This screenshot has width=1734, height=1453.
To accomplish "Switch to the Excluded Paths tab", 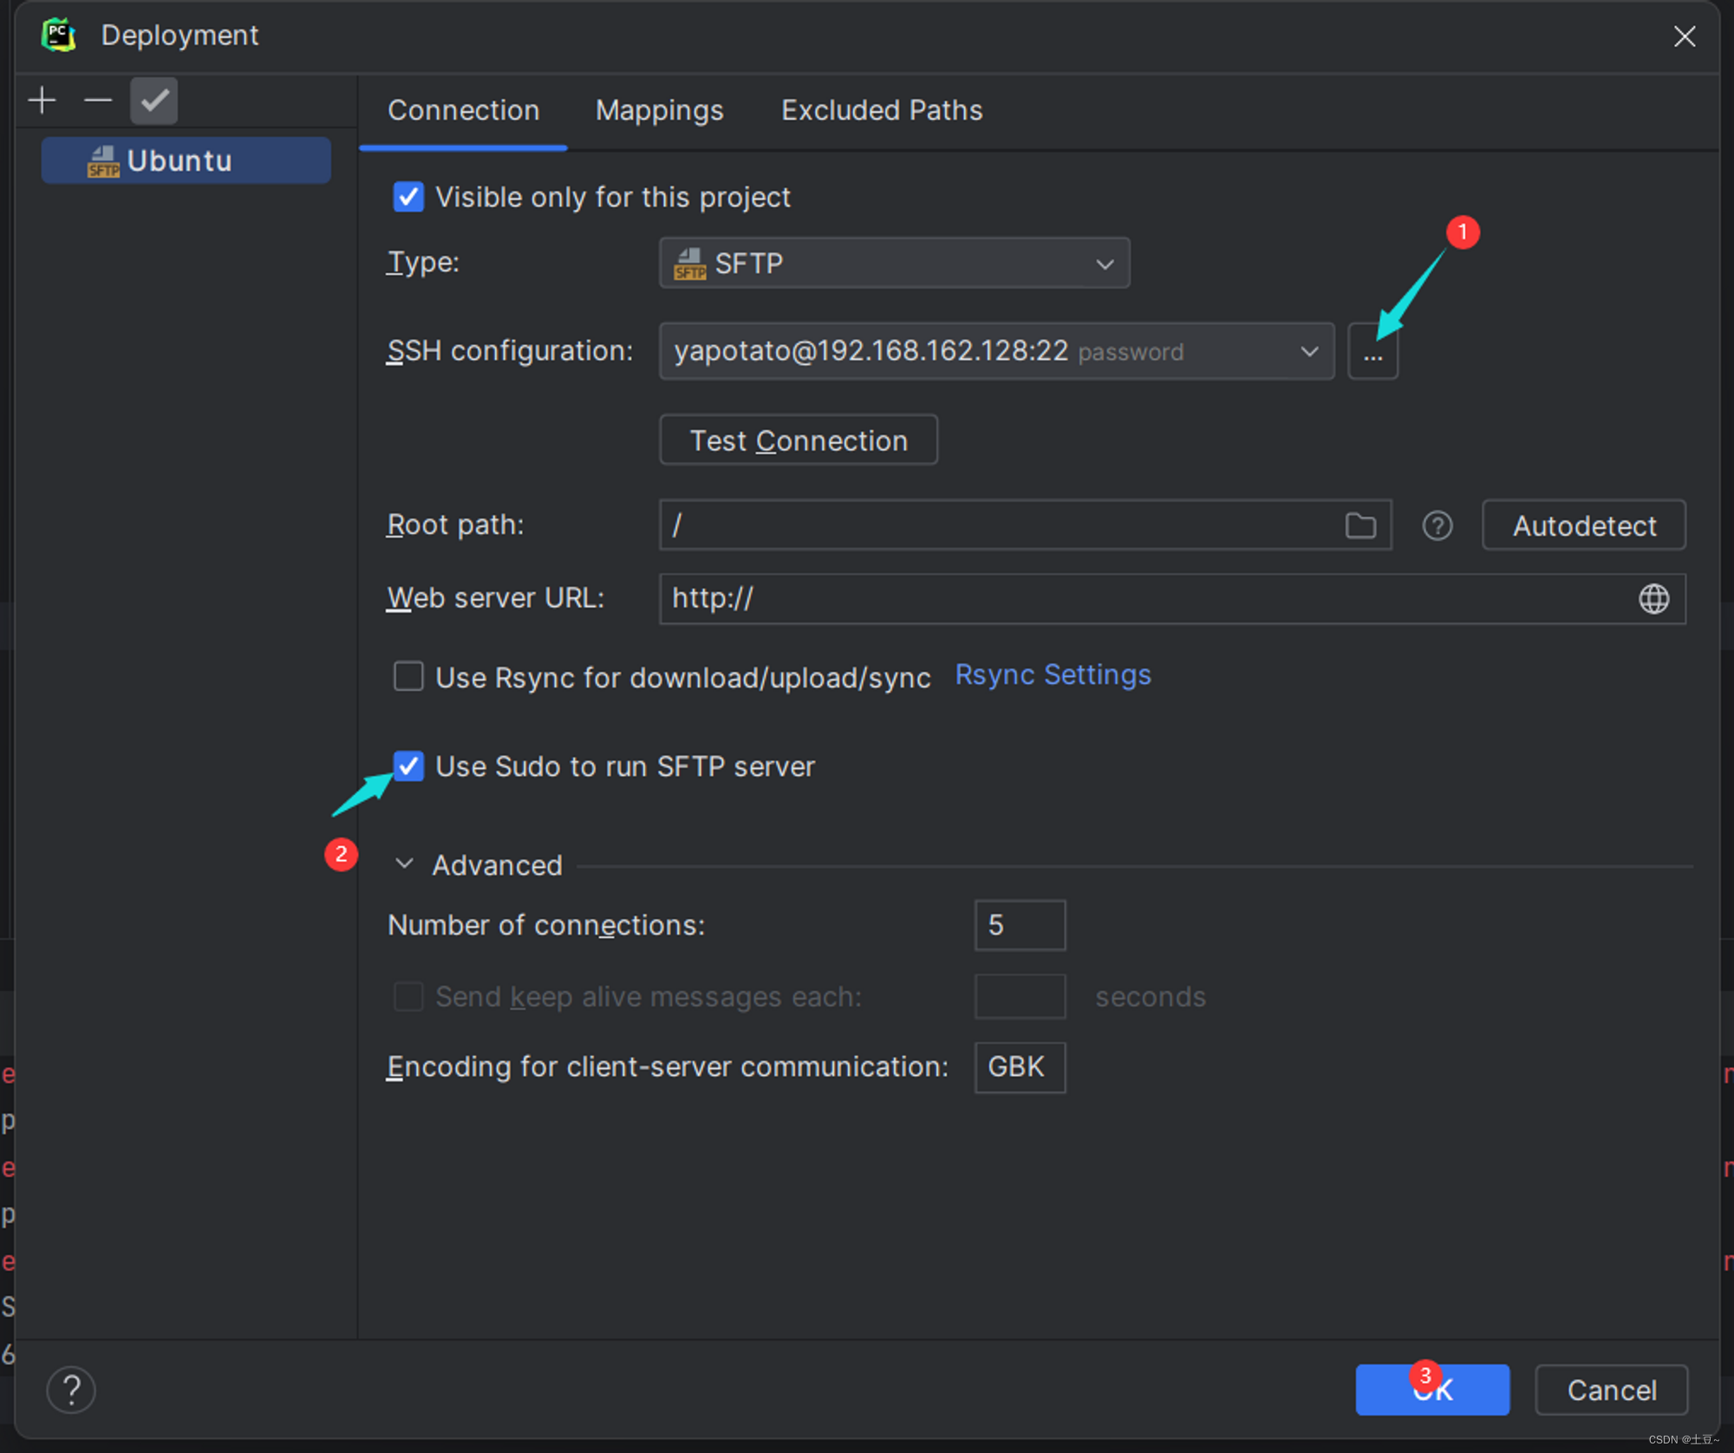I will [x=882, y=111].
